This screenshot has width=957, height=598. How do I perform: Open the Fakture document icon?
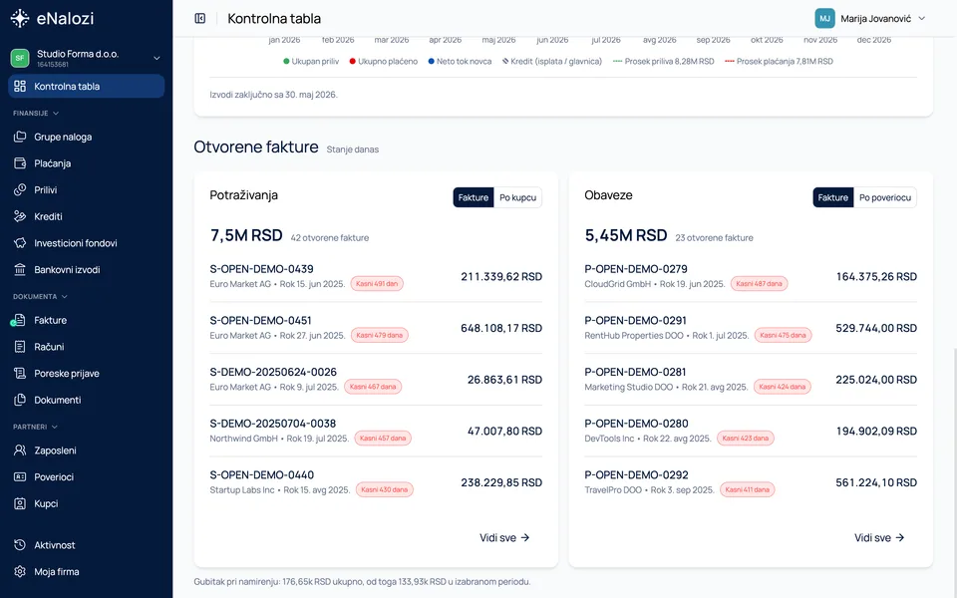(x=20, y=320)
